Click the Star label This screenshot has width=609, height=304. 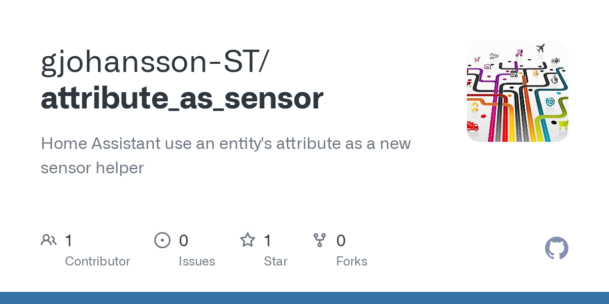(x=276, y=261)
